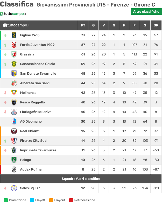Image resolution: width=162 pixels, height=205 pixels.
Task: Click the Sales Sq. B team logo
Action: (14, 188)
